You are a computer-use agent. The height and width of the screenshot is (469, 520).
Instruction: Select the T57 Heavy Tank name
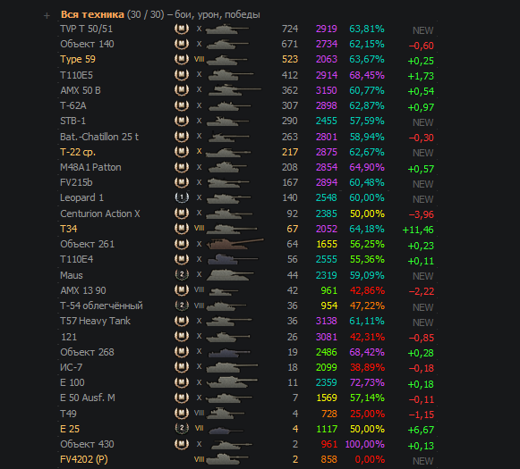(95, 321)
